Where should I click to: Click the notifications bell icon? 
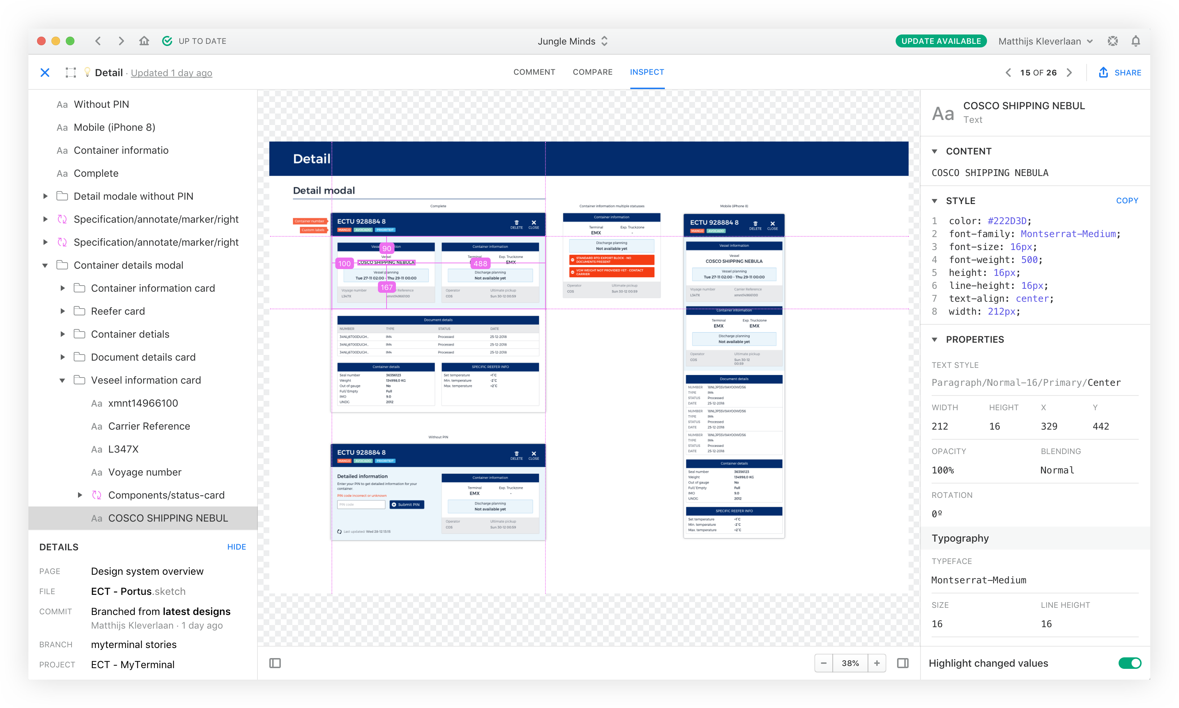[1135, 41]
